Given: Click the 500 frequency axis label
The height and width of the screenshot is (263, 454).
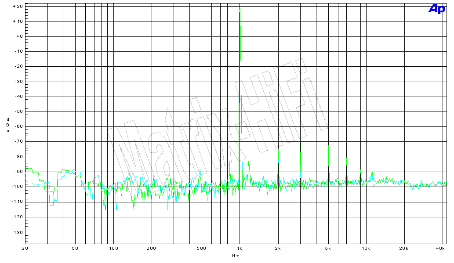Looking at the screenshot, I should (202, 249).
